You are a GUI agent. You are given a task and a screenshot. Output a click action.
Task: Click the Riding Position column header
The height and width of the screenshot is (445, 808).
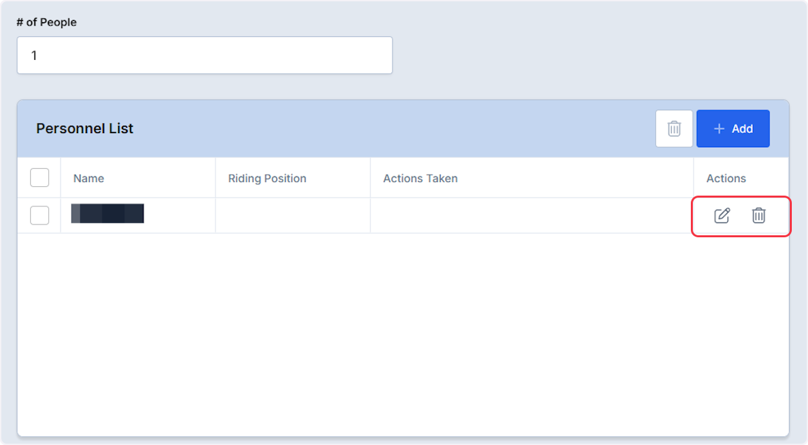pyautogui.click(x=267, y=178)
